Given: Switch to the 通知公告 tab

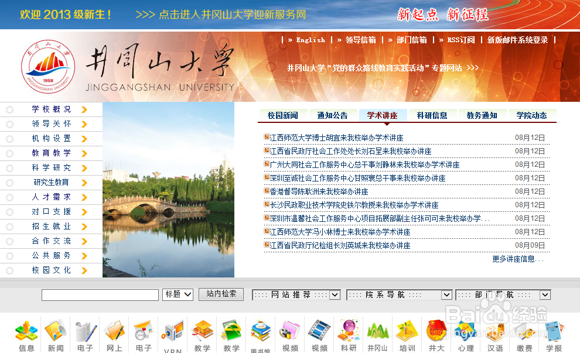Looking at the screenshot, I should tap(333, 115).
